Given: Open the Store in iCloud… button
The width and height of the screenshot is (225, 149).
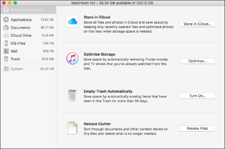Looking at the screenshot, I should (197, 24).
